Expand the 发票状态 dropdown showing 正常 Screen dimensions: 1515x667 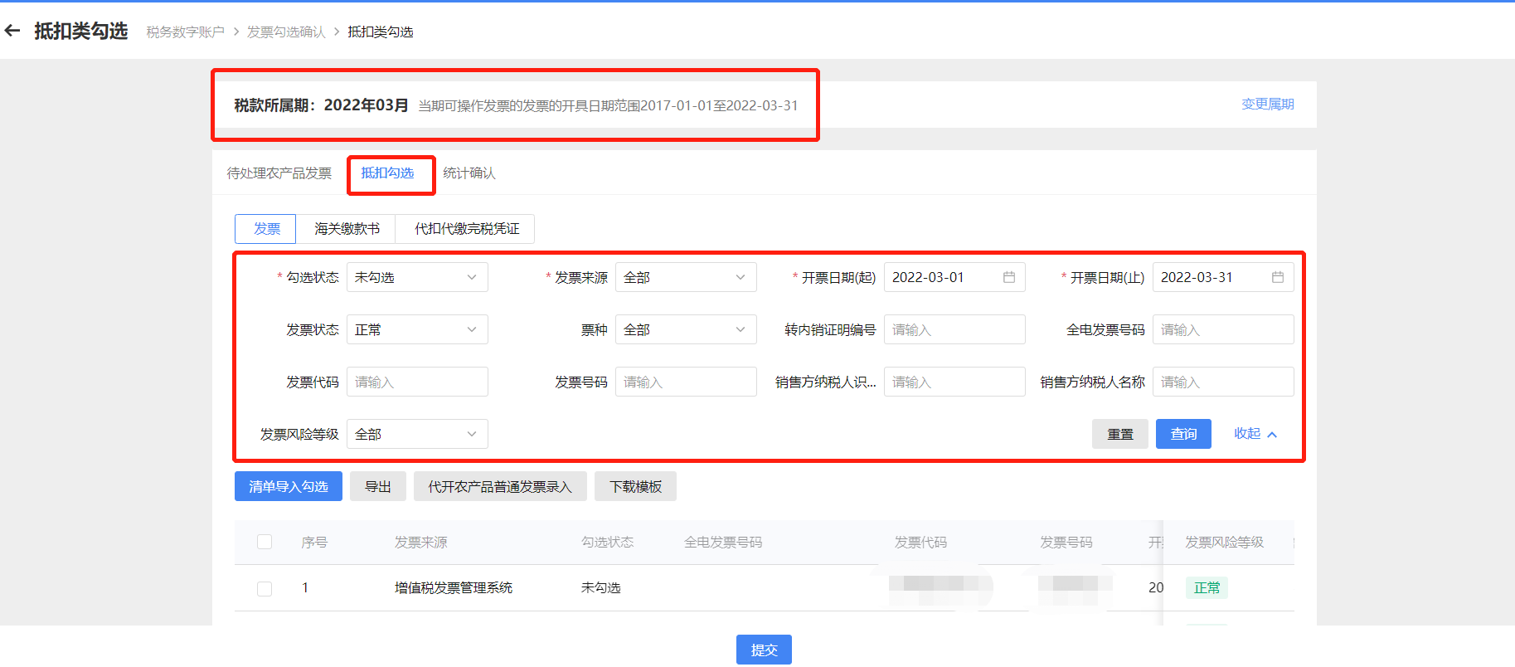click(x=417, y=329)
